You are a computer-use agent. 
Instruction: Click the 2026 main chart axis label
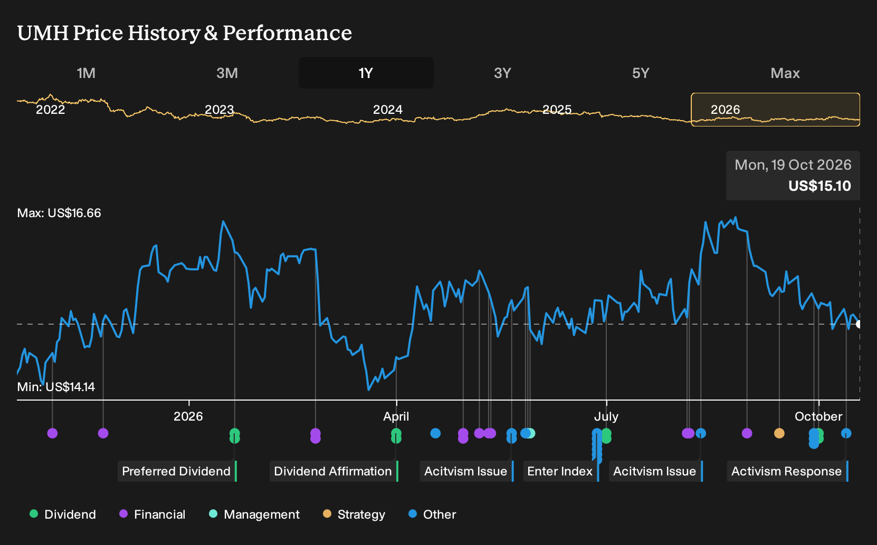(x=188, y=416)
